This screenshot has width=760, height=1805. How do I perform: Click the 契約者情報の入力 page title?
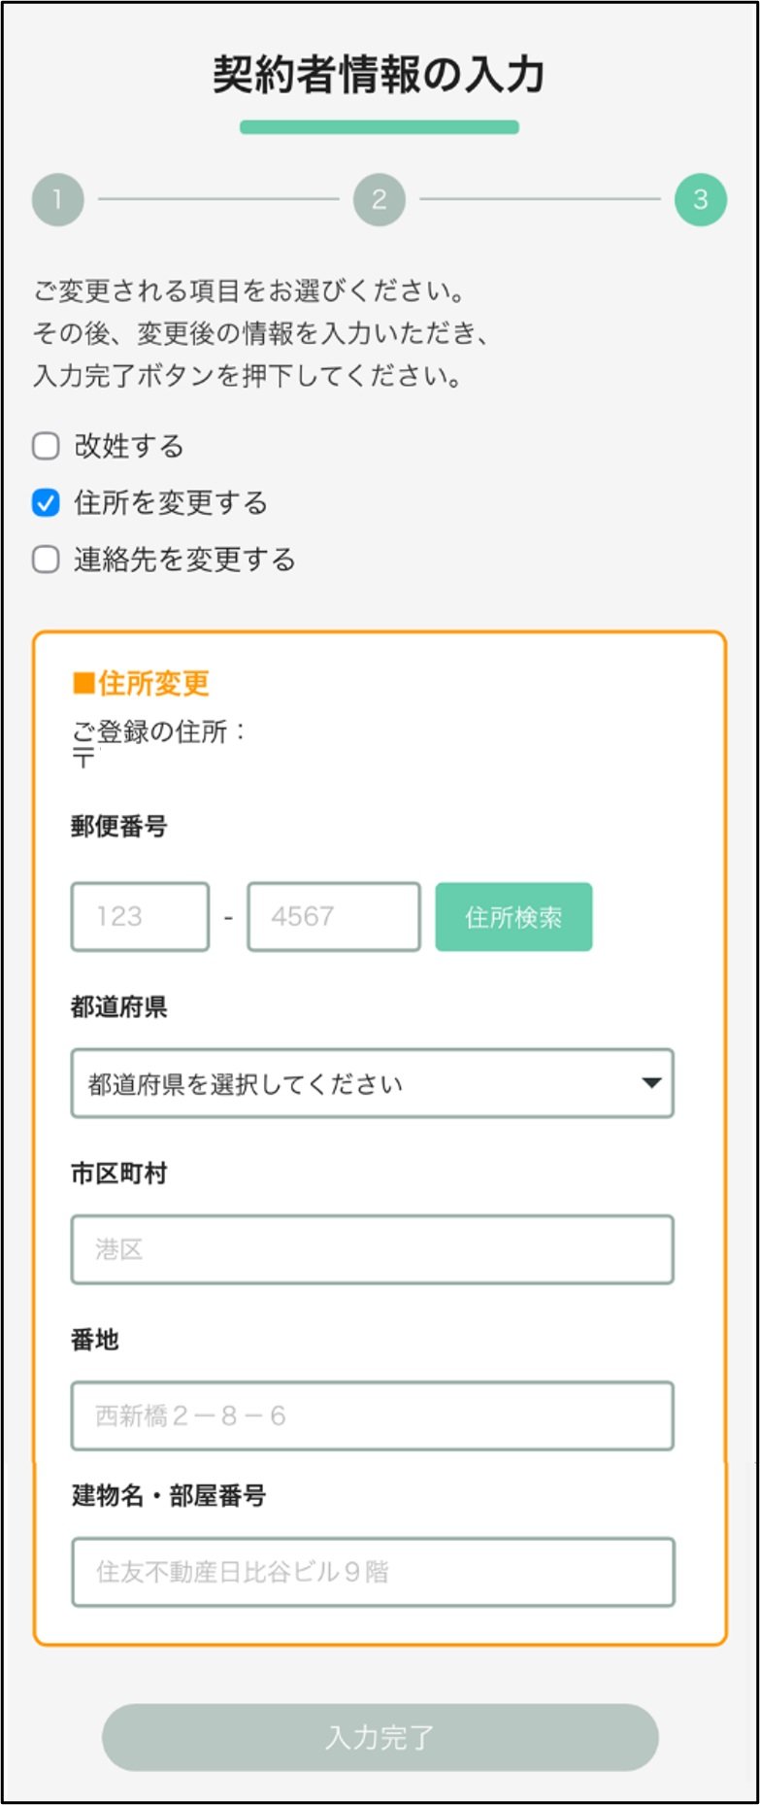[x=380, y=76]
